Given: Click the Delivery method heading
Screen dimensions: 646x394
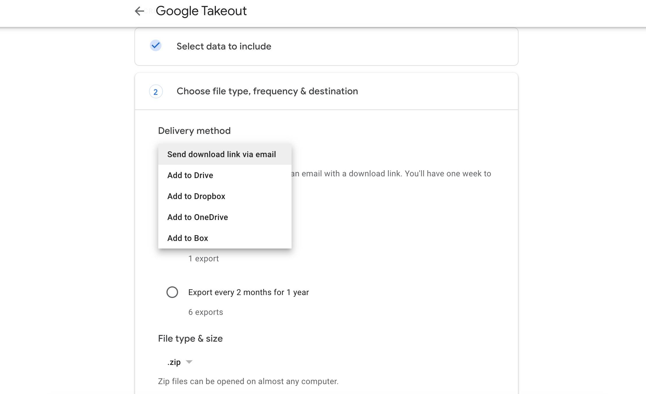Looking at the screenshot, I should 194,131.
